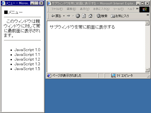Click the Back (戻る) arrow button

(56, 16)
